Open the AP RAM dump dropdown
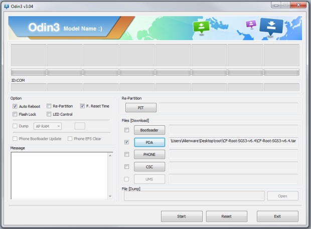 [x=48, y=126]
